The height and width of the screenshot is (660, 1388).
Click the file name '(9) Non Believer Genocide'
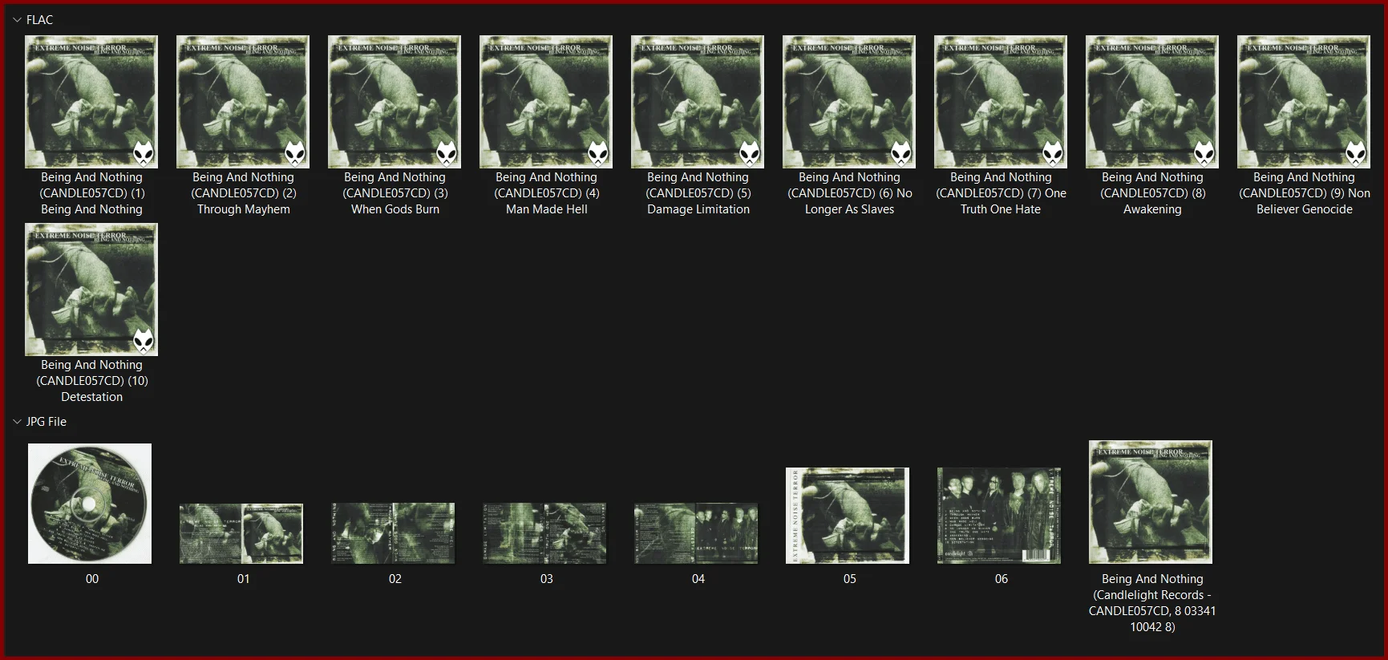[1305, 201]
